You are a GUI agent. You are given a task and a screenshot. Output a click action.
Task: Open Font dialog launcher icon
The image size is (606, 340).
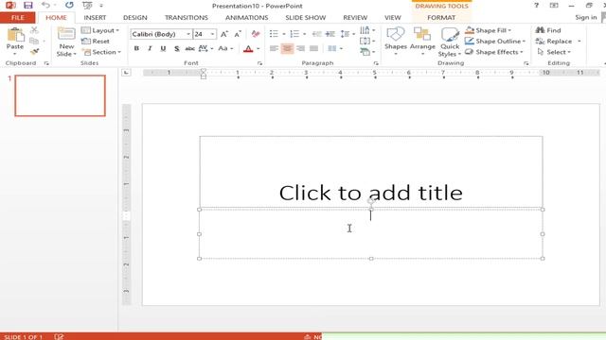point(259,63)
